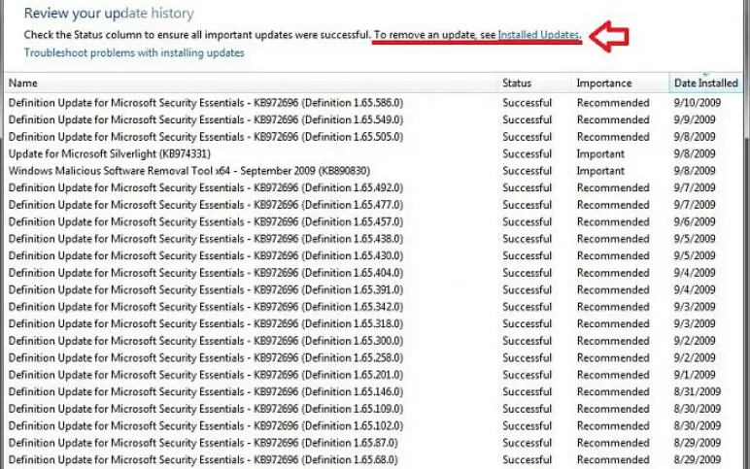Select the Definition 1.65.146.0 update row
This screenshot has width=750, height=469.
click(x=373, y=392)
